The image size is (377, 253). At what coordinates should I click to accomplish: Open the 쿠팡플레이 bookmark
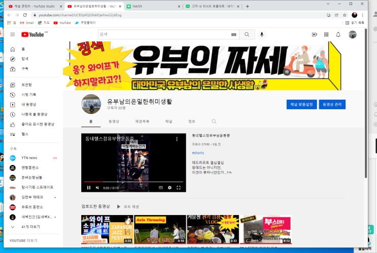coord(85,23)
